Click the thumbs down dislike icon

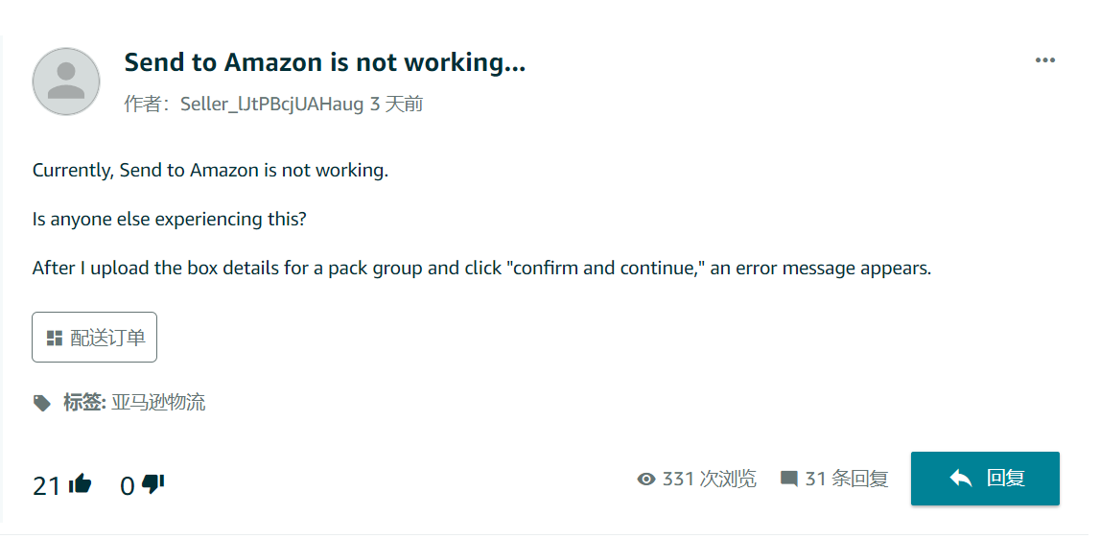(x=152, y=484)
